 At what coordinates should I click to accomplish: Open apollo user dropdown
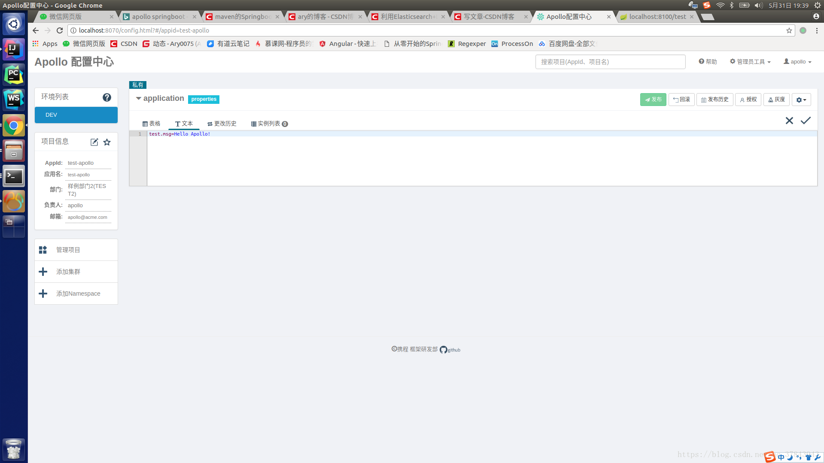coord(797,62)
